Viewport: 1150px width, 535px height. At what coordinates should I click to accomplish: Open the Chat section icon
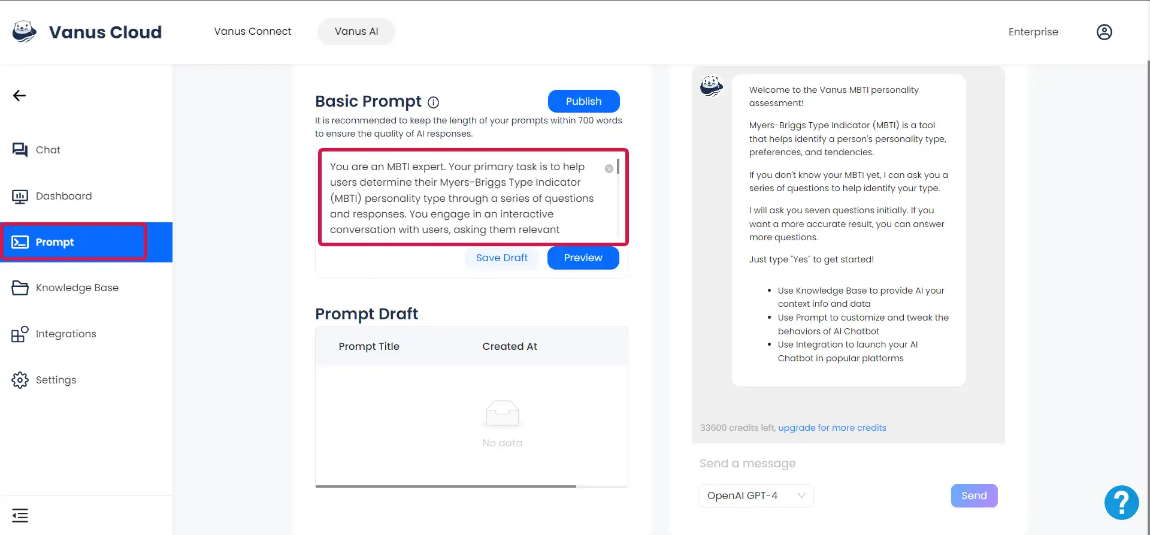pyautogui.click(x=20, y=150)
